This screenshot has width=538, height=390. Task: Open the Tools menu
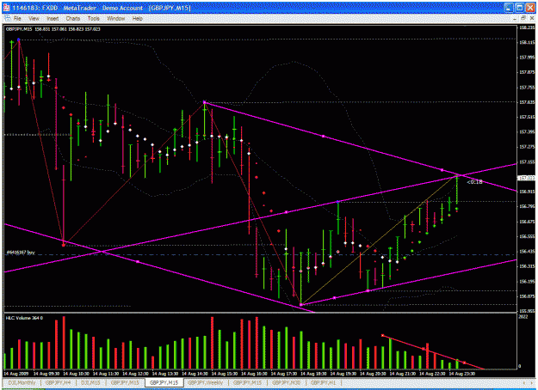coord(93,19)
